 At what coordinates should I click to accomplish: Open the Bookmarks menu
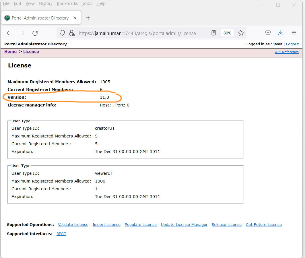click(x=67, y=3)
